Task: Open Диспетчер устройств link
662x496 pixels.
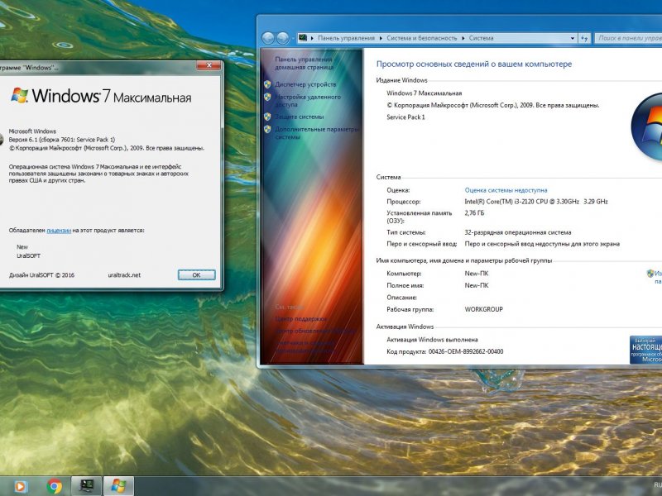Action: tap(305, 84)
